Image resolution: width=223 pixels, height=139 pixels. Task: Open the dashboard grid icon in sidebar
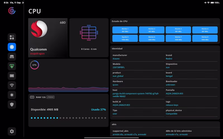point(12,37)
